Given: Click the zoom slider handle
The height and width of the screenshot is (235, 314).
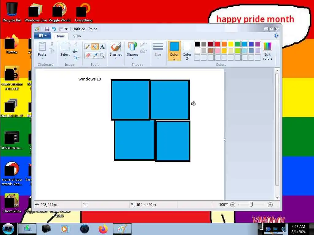Looking at the screenshot, I should 251,204.
